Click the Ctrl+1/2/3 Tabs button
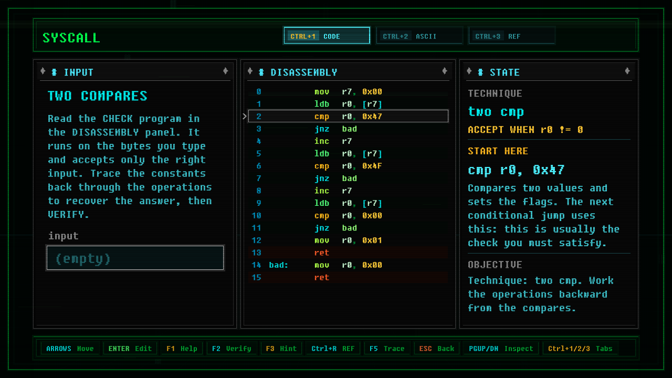Screen dimensions: 672x378 [x=580, y=348]
